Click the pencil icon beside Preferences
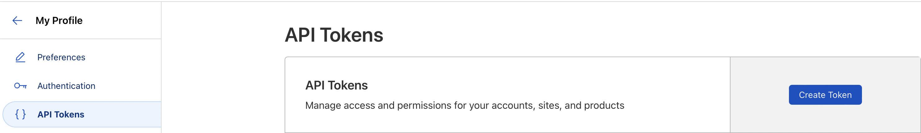The width and height of the screenshot is (921, 133). (x=21, y=57)
